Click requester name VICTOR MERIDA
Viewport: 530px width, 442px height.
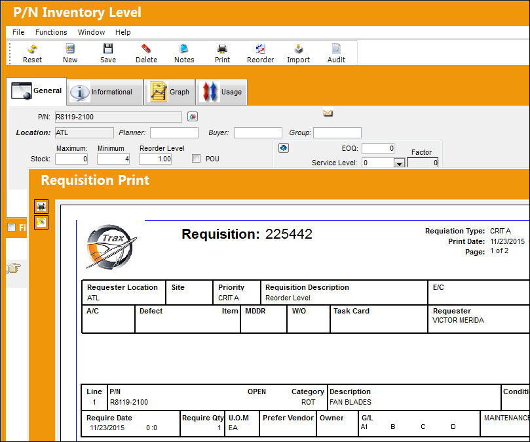tap(458, 320)
